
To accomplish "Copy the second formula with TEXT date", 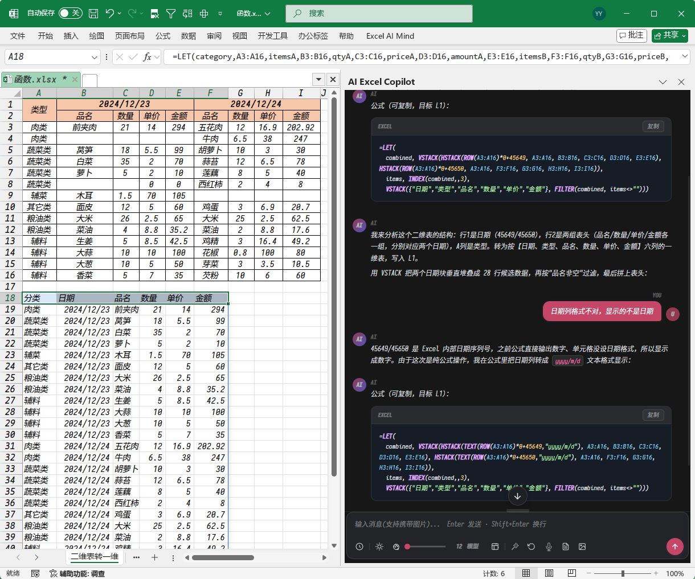I will tap(653, 415).
